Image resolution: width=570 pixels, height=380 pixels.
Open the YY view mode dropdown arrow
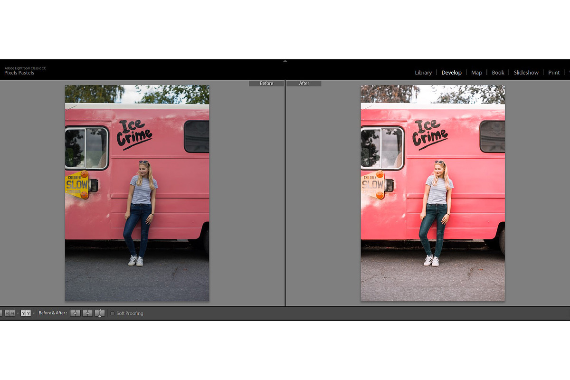click(34, 313)
